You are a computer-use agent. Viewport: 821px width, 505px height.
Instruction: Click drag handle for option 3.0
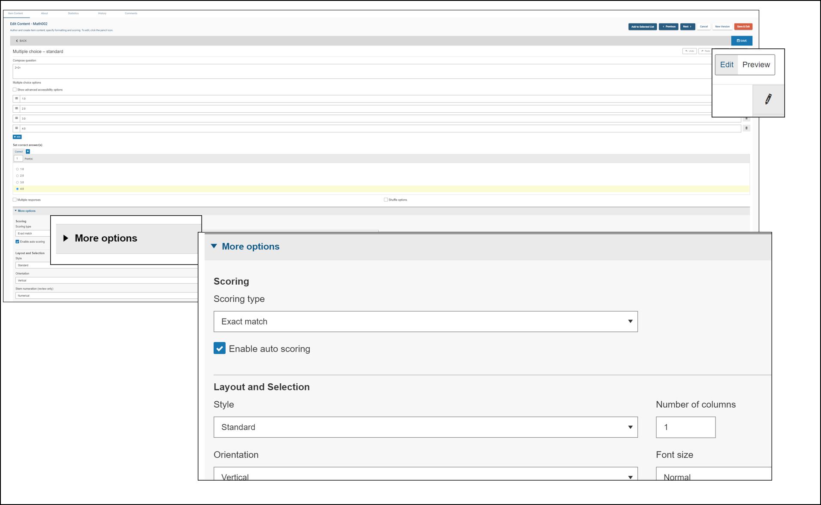click(16, 118)
